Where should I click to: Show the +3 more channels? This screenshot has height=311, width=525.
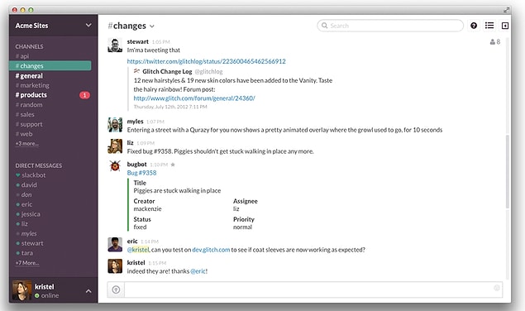coord(26,143)
